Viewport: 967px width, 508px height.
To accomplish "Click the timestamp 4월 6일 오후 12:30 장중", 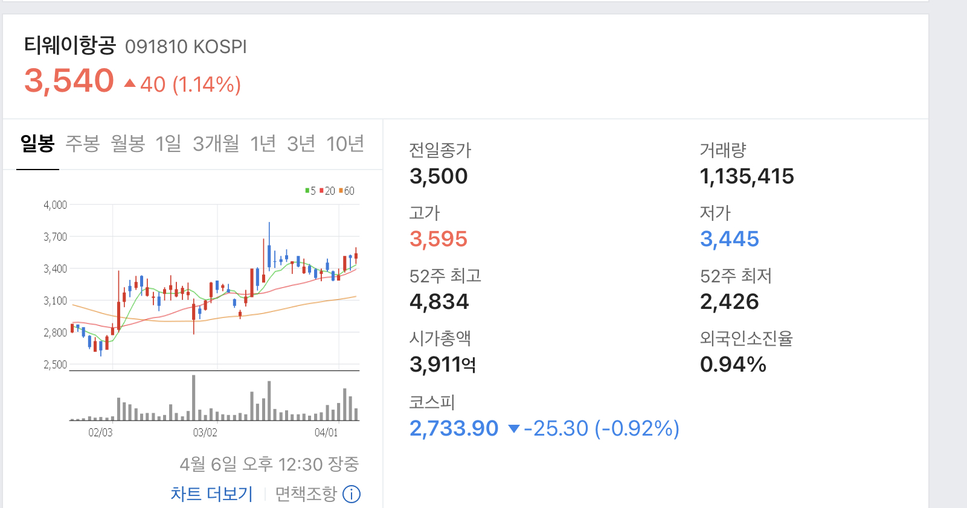I will [x=269, y=464].
